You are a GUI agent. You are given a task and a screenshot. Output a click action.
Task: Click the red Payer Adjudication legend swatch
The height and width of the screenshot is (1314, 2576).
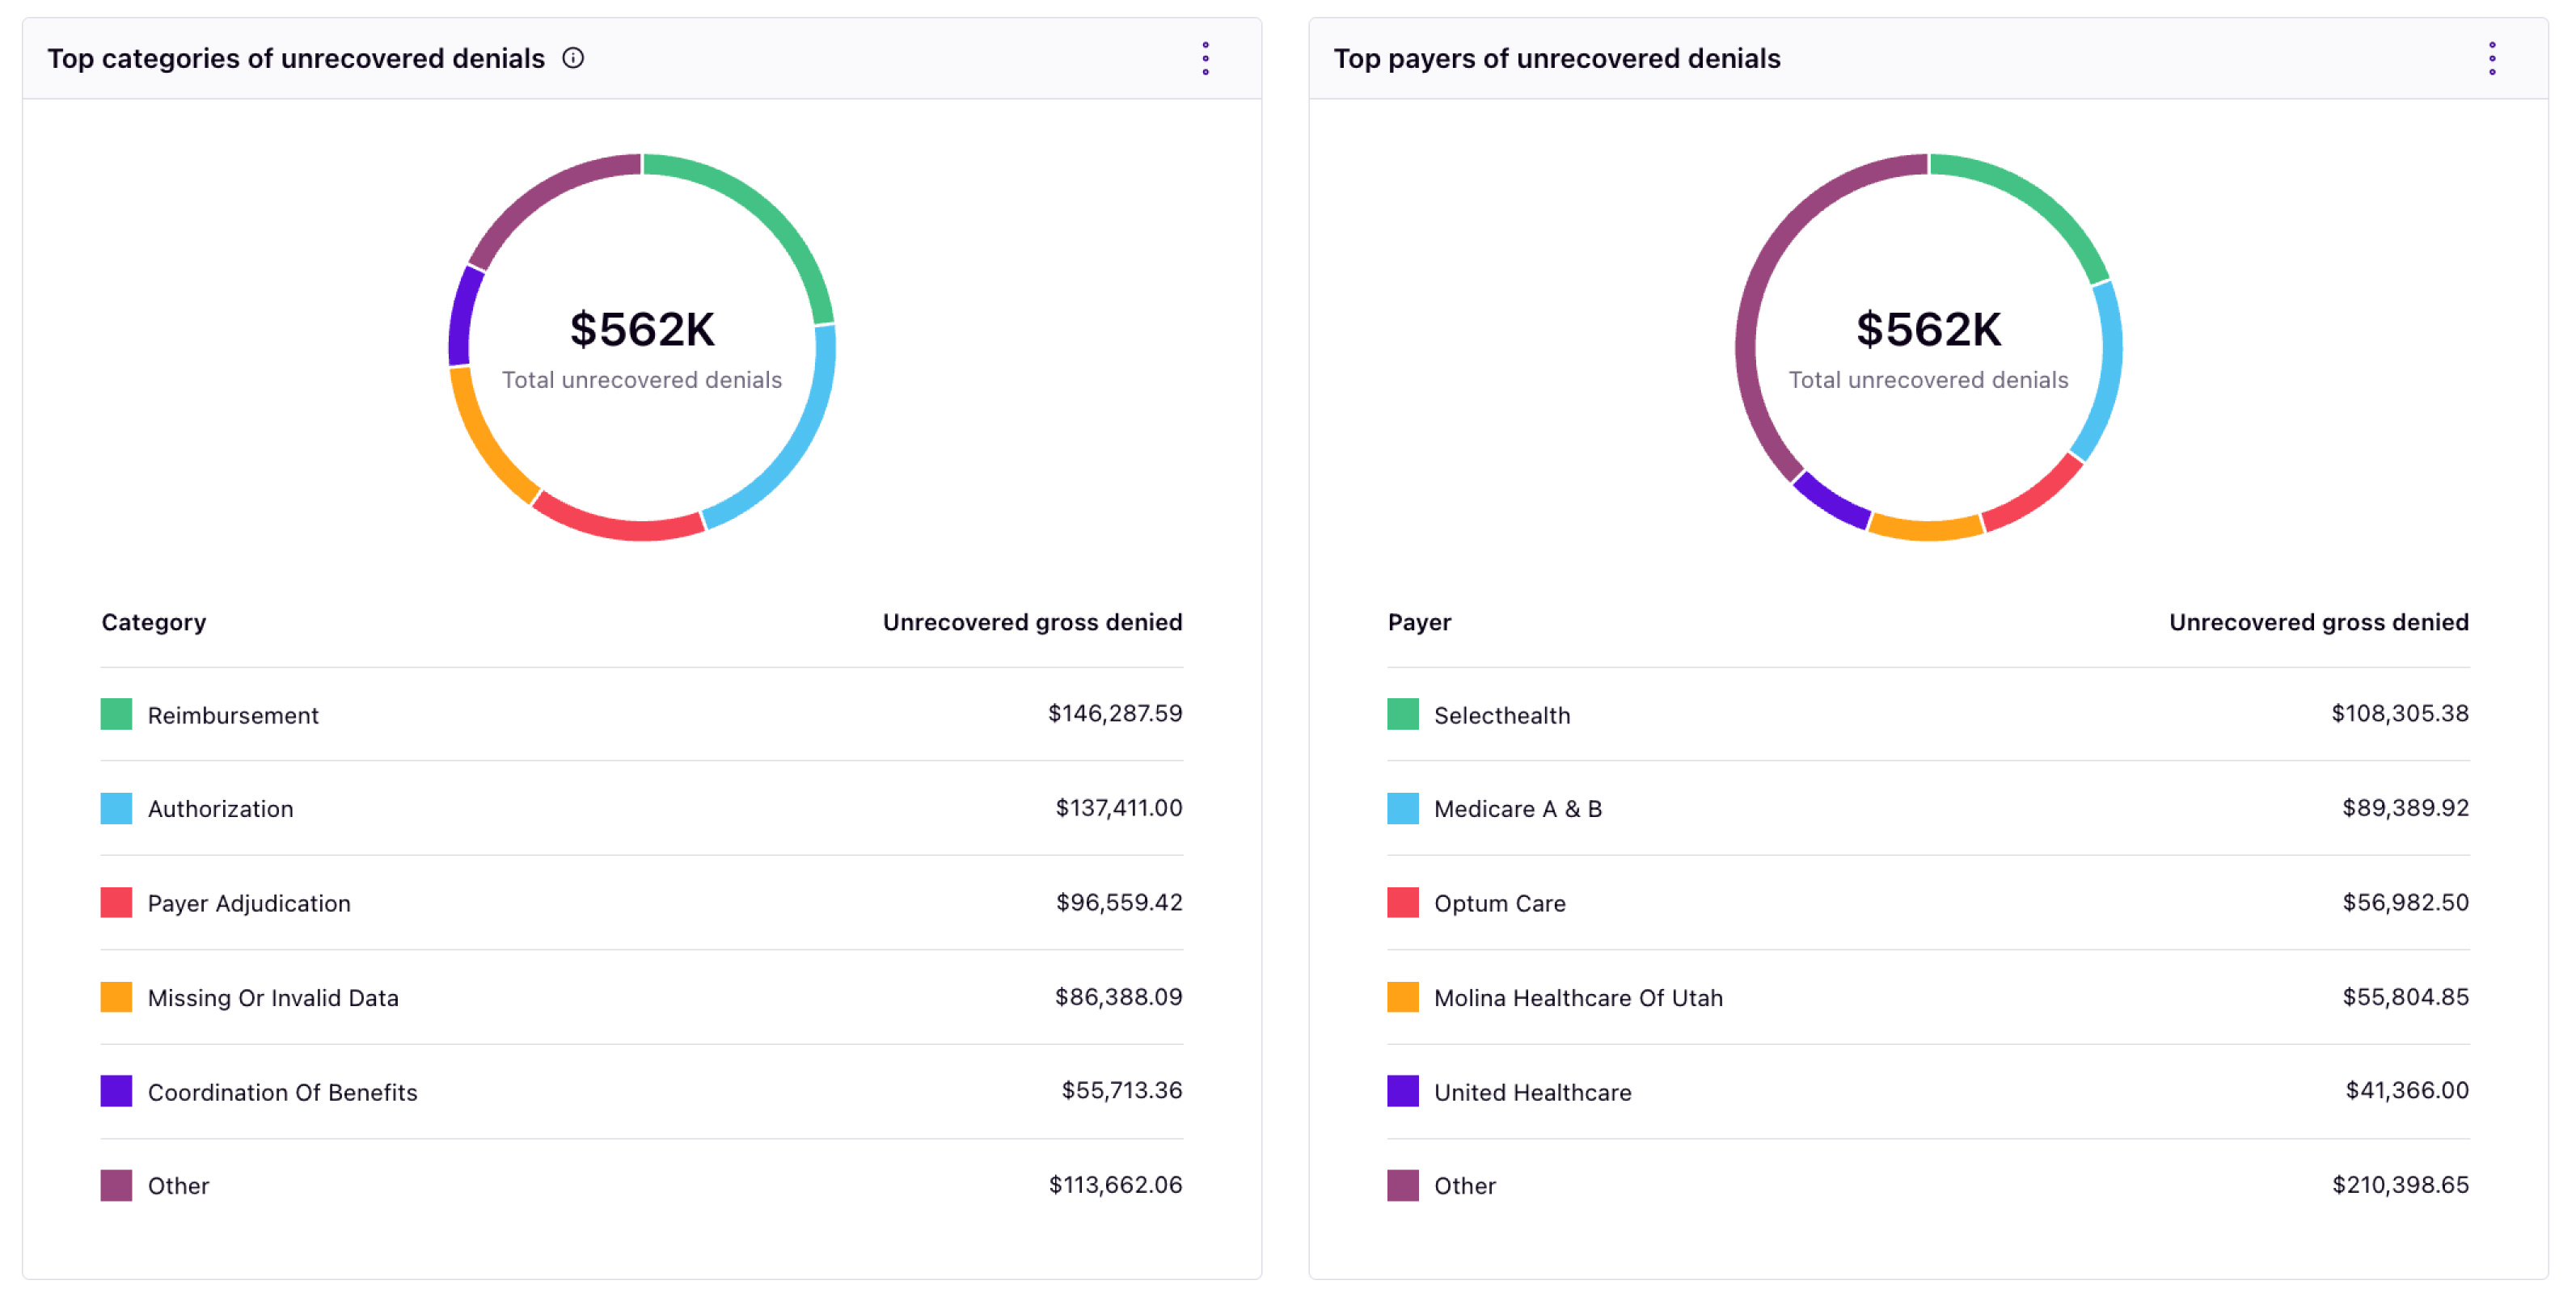[116, 903]
